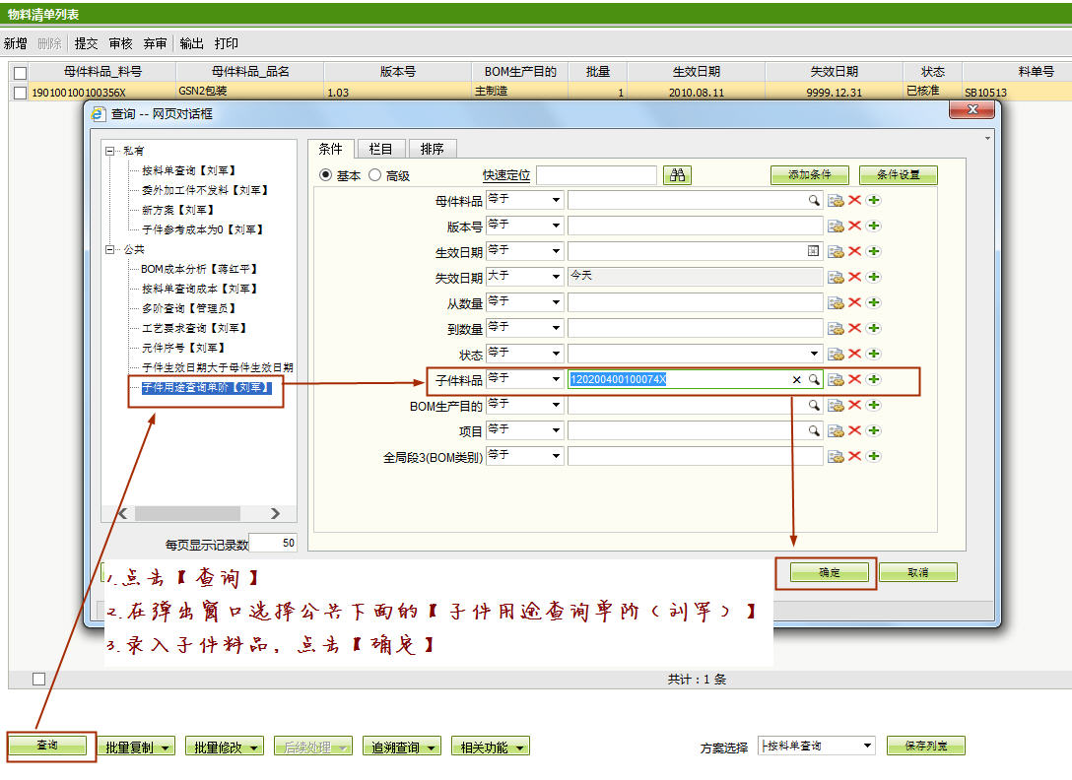Open operator dropdown for 失效日期
The height and width of the screenshot is (780, 1072).
[556, 277]
